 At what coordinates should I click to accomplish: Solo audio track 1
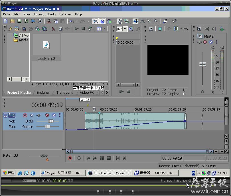click(60, 115)
